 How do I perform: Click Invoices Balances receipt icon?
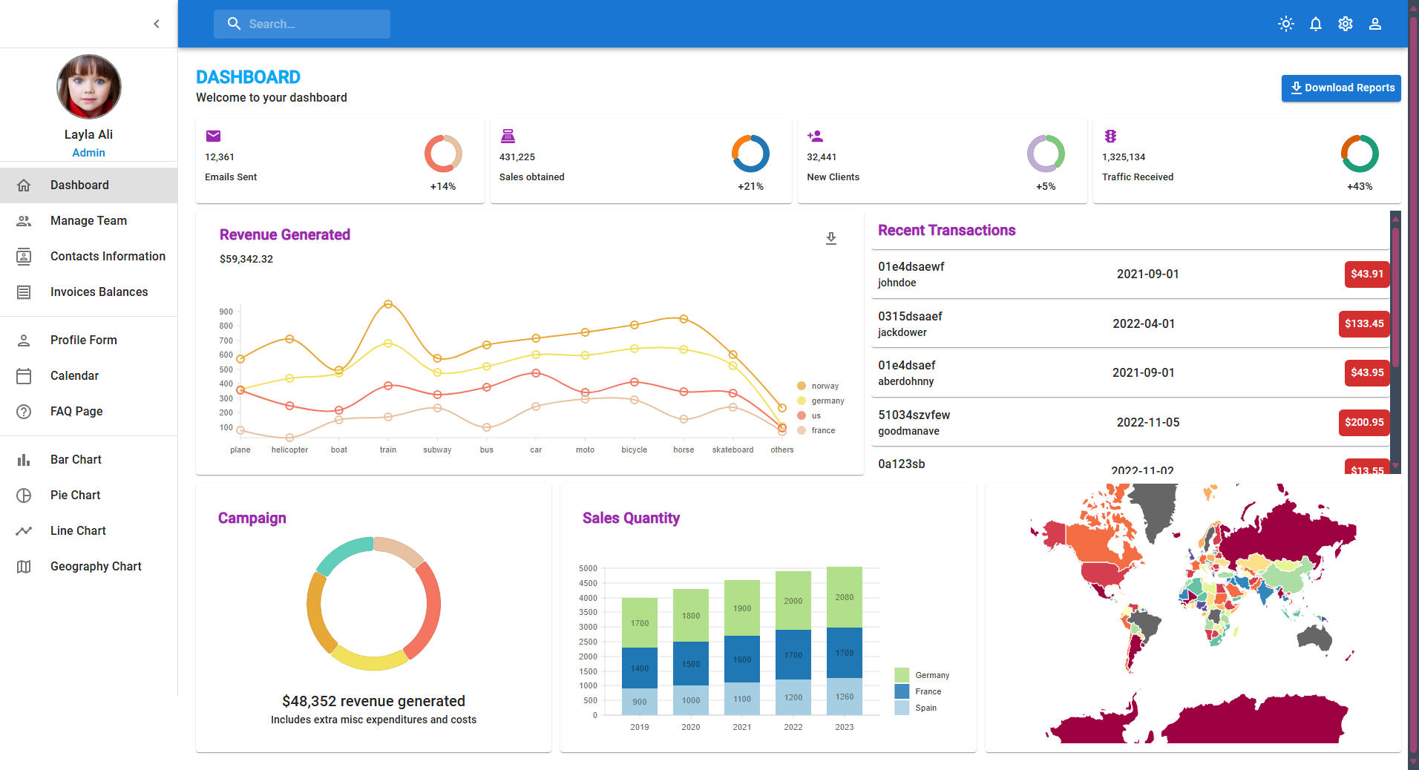point(24,292)
